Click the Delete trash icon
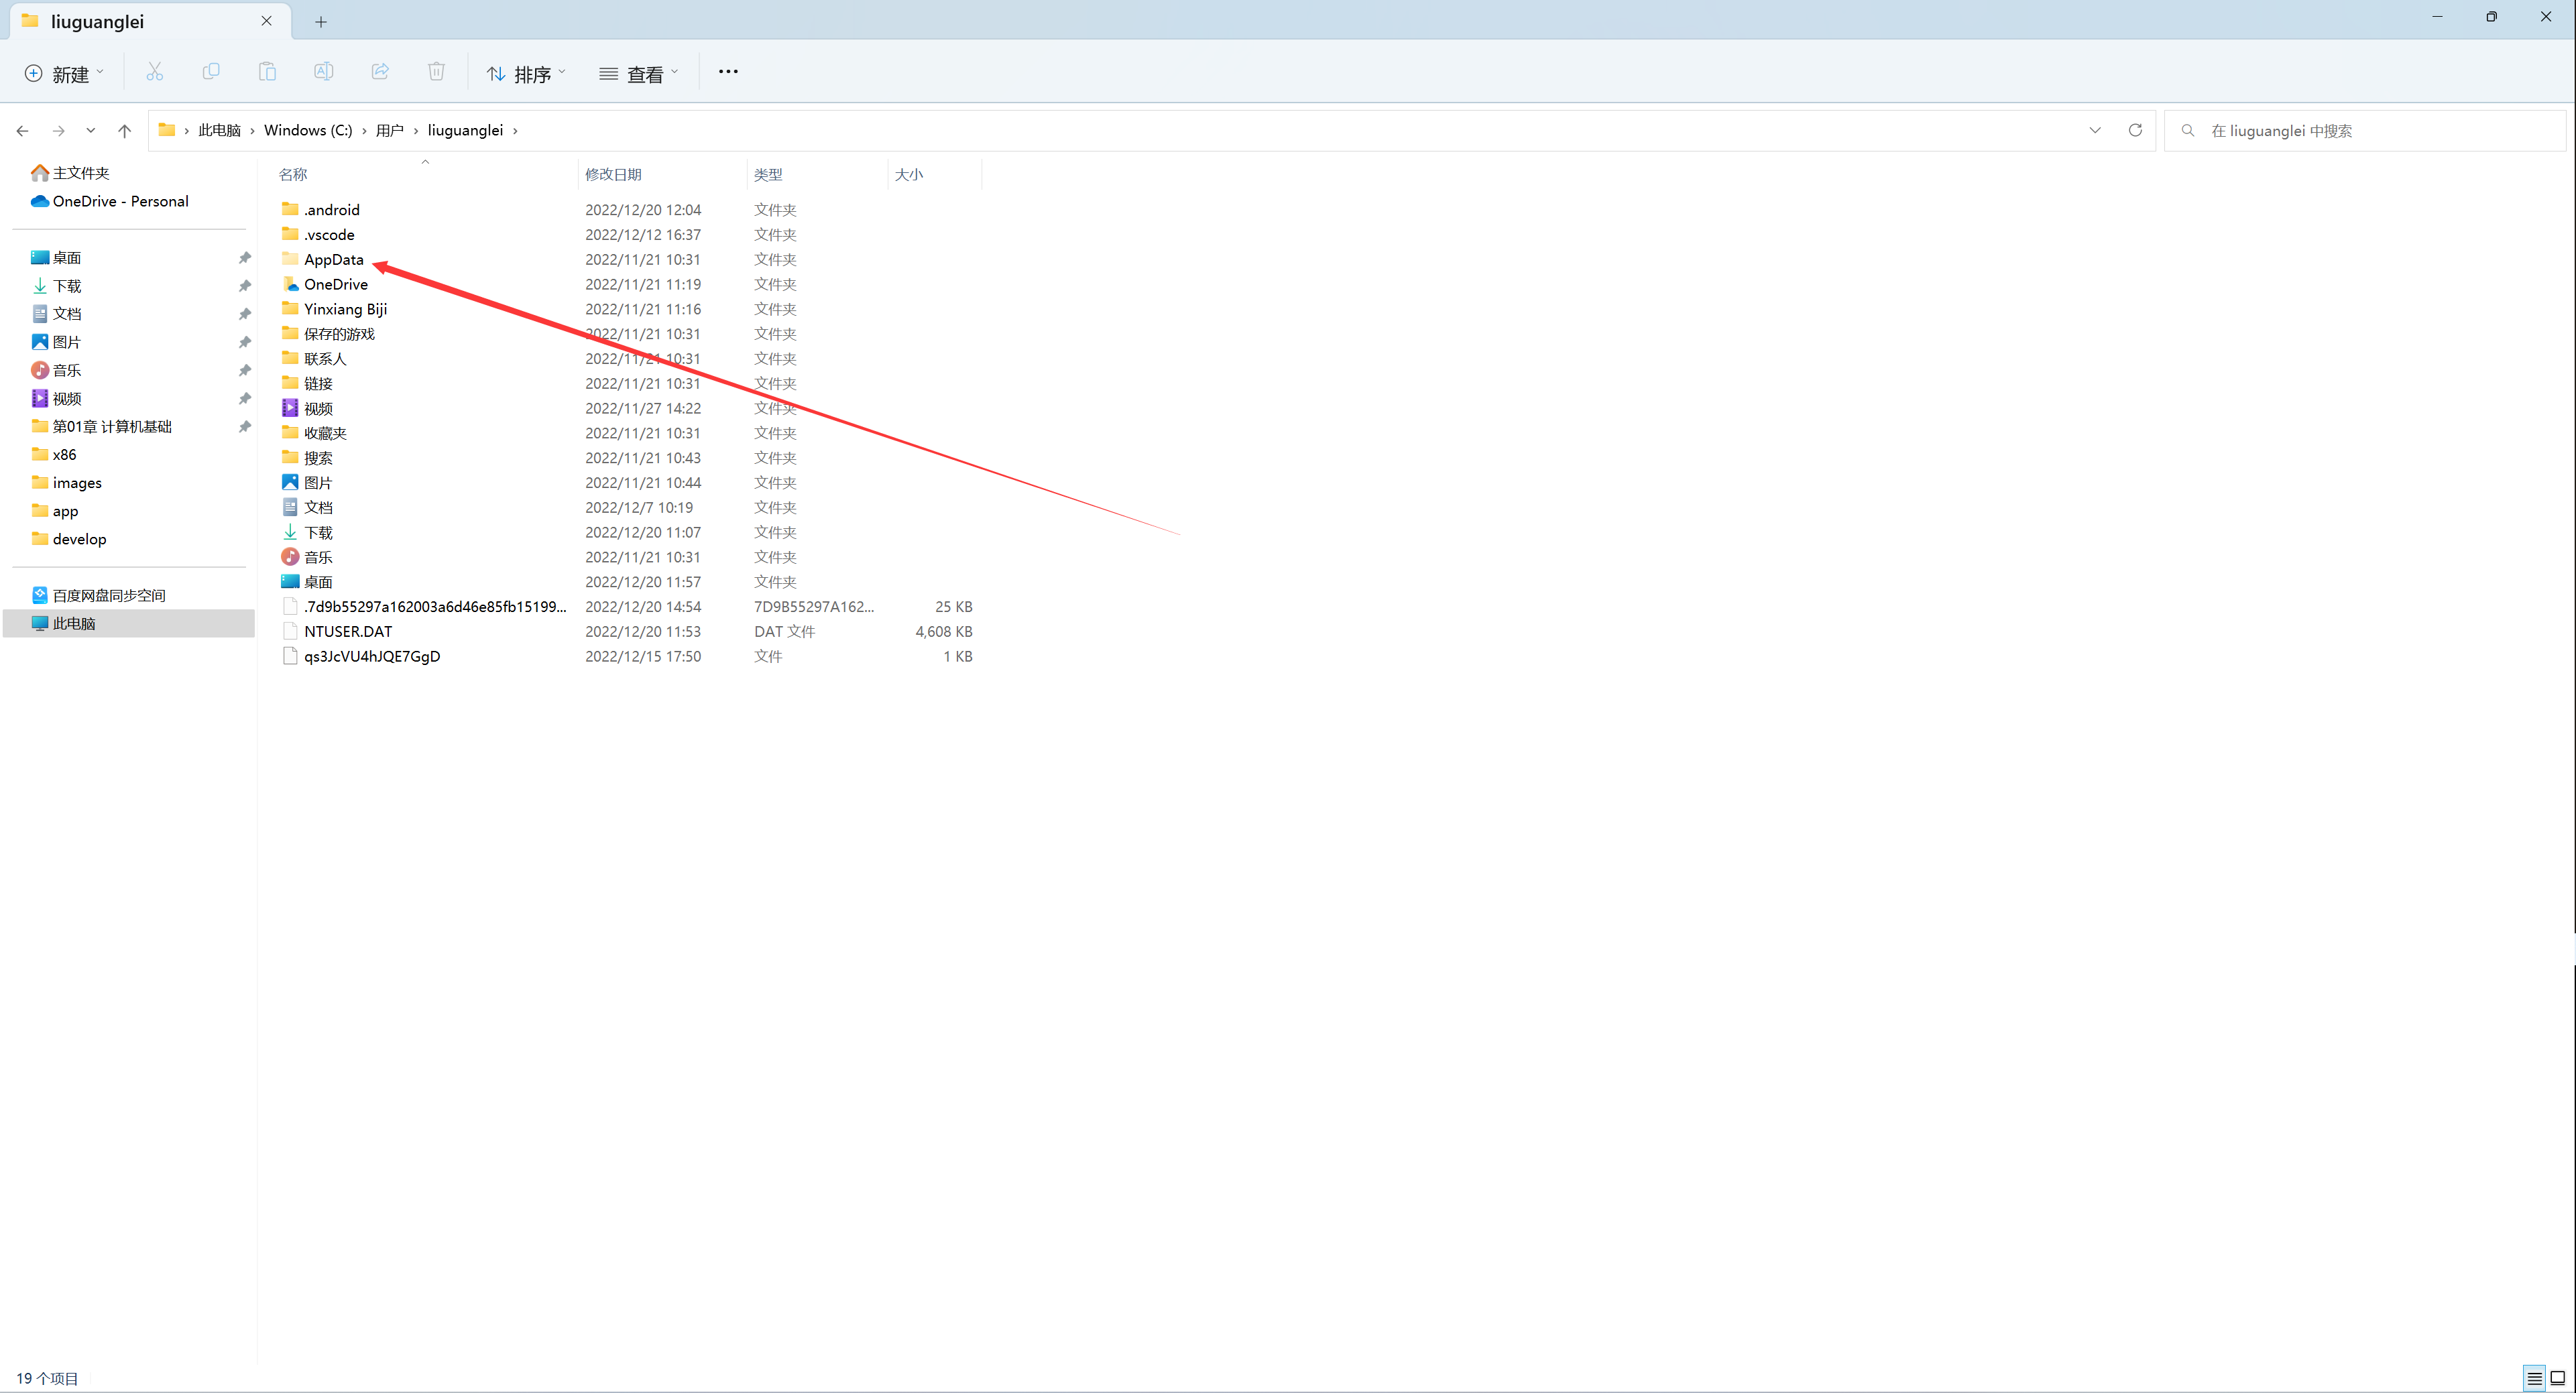Screen dimensions: 2576x1393 coord(436,72)
